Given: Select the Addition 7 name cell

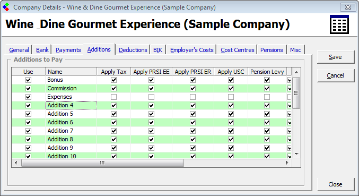Looking at the screenshot, I should pyautogui.click(x=71, y=131).
